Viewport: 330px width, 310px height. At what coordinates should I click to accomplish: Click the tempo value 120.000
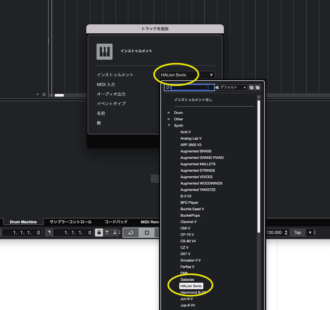(x=274, y=232)
